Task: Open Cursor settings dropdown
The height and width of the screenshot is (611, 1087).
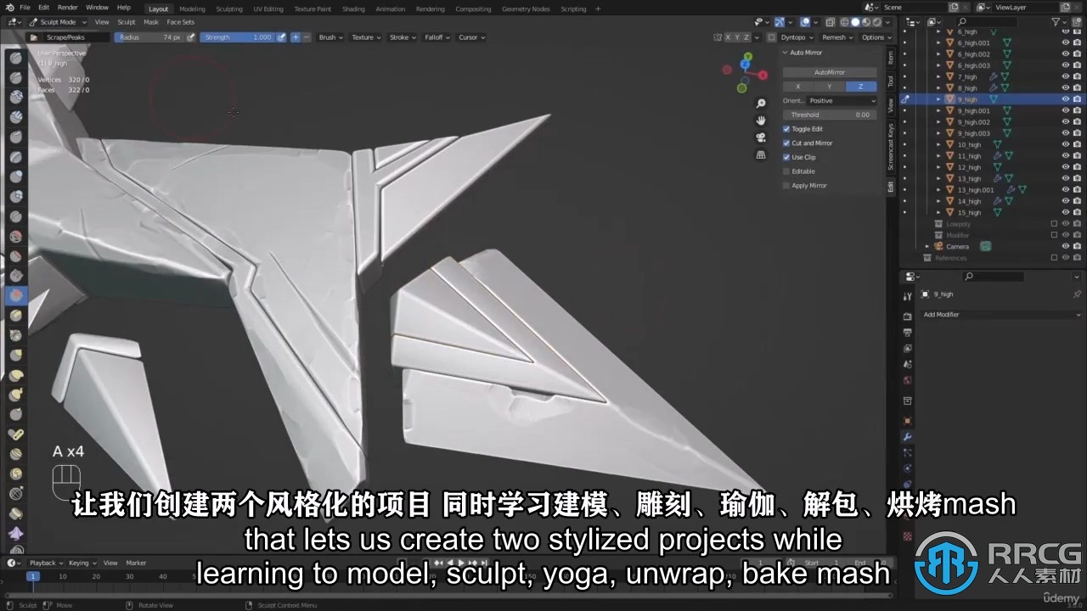Action: (x=471, y=37)
